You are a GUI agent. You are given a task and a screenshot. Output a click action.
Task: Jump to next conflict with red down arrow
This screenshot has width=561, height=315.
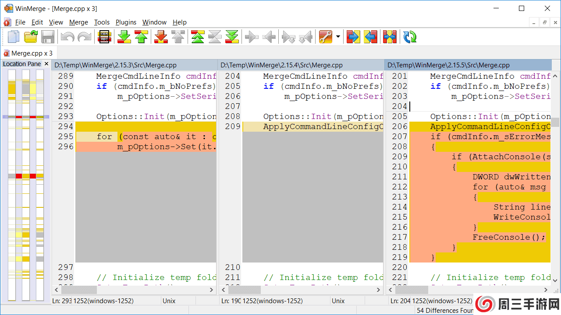tap(161, 37)
